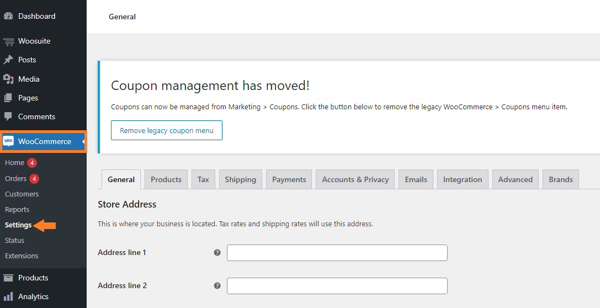This screenshot has height=308, width=600.
Task: Switch to the General settings tab
Action: tap(121, 179)
